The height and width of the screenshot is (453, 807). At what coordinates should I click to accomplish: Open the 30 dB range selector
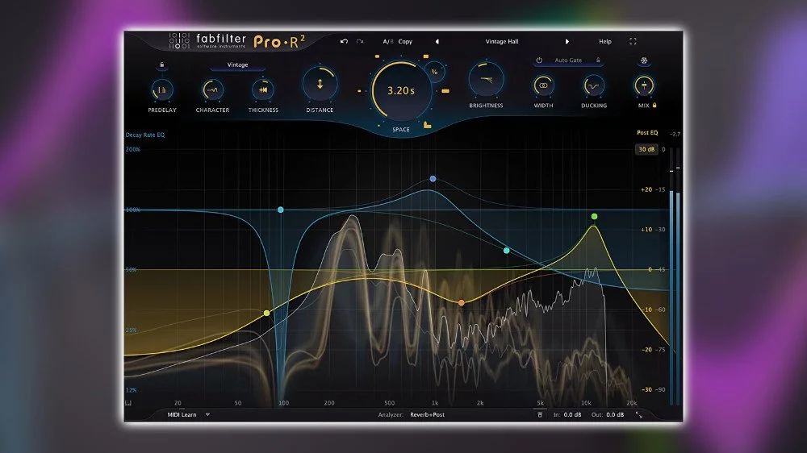click(x=646, y=149)
